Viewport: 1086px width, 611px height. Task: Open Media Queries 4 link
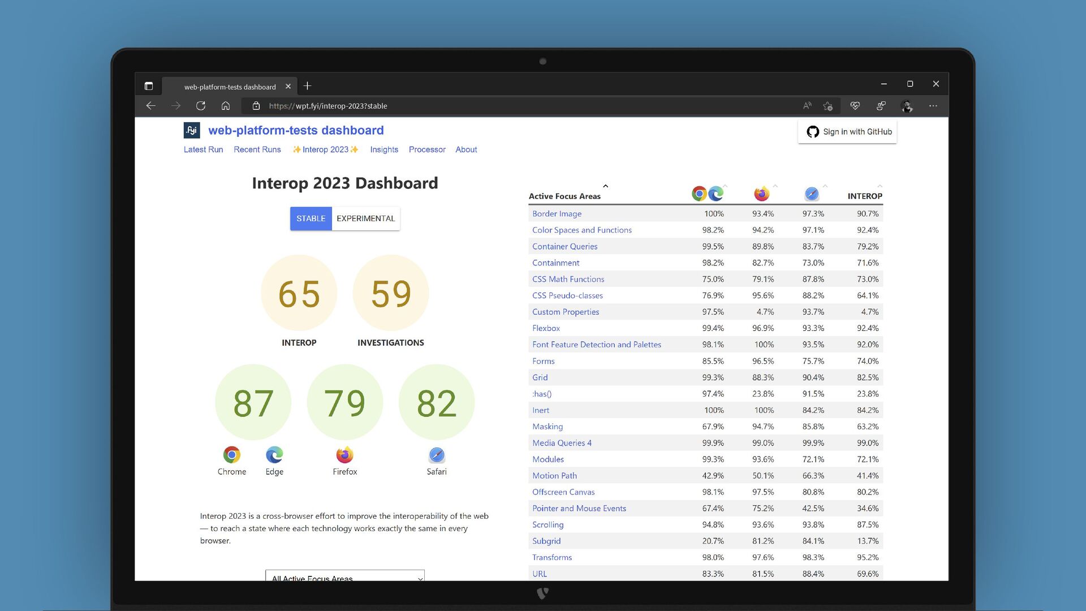(x=562, y=444)
